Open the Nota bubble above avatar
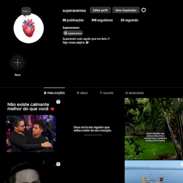The image size is (183, 183). (26, 11)
